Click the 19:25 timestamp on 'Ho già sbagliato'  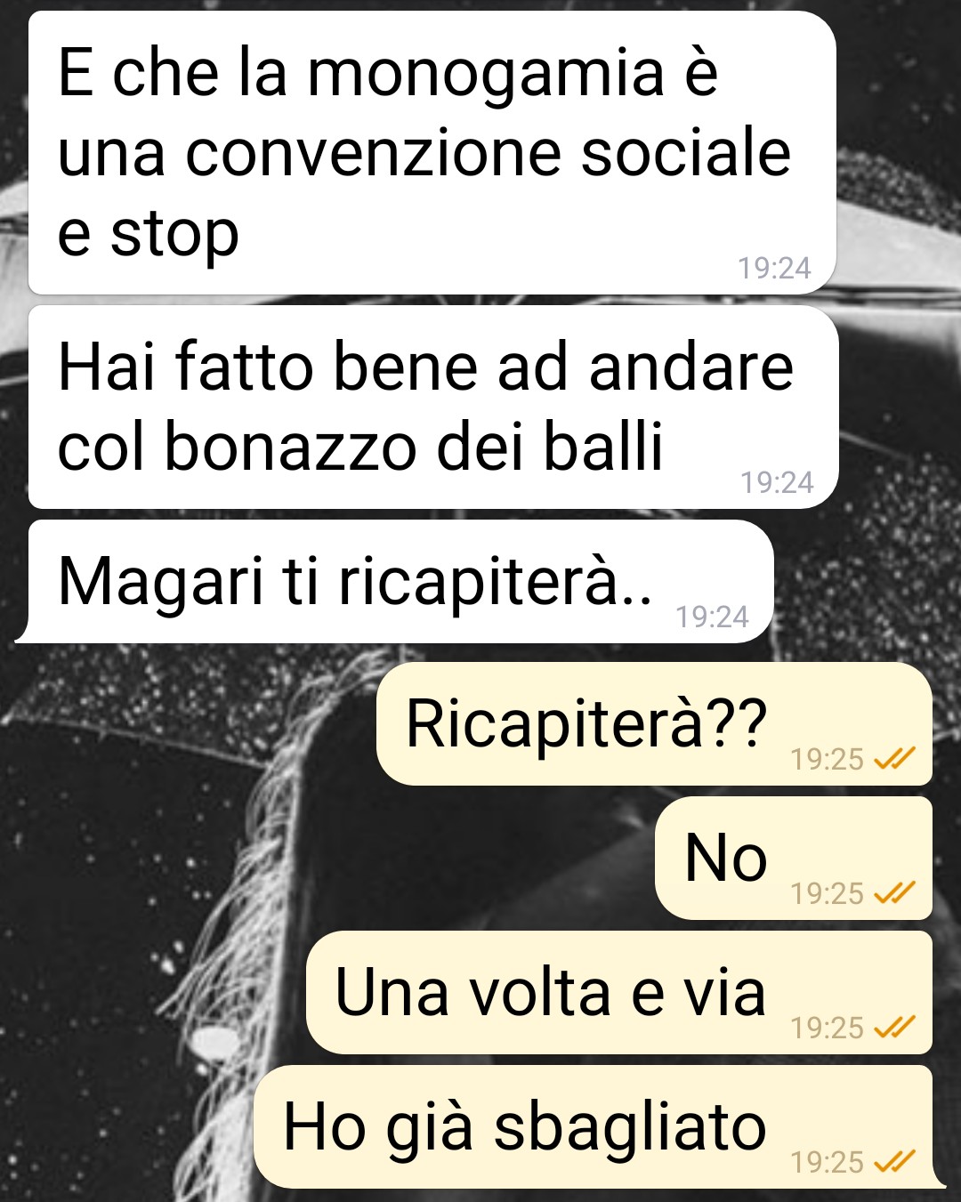827,1162
